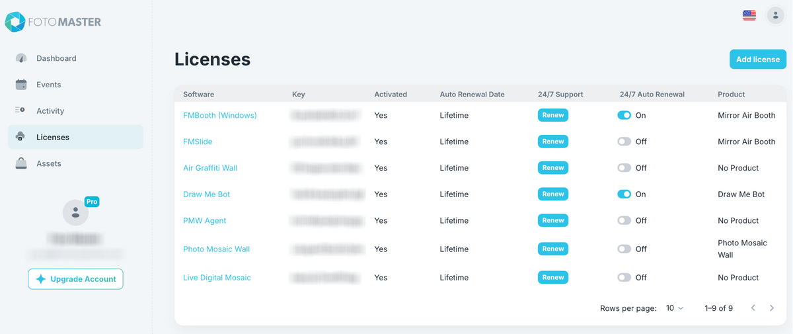Screen dimensions: 793x334
Task: Renew support for Draw Me Bot
Action: coord(553,194)
